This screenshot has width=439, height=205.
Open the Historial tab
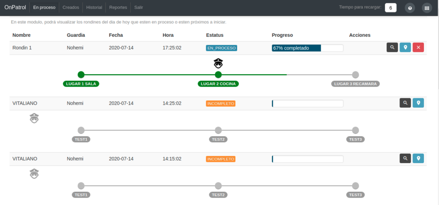click(x=94, y=8)
